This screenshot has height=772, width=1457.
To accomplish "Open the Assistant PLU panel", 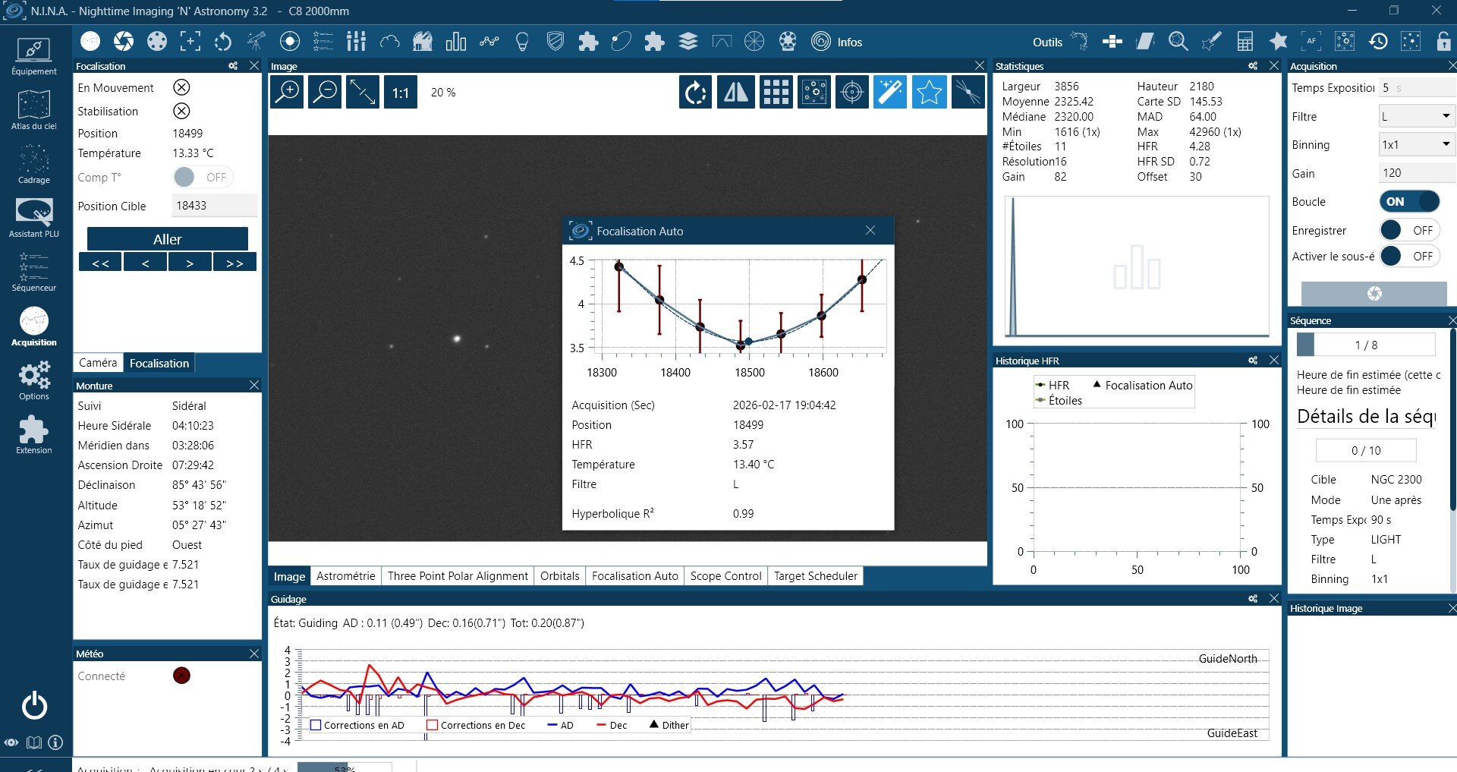I will 33,218.
